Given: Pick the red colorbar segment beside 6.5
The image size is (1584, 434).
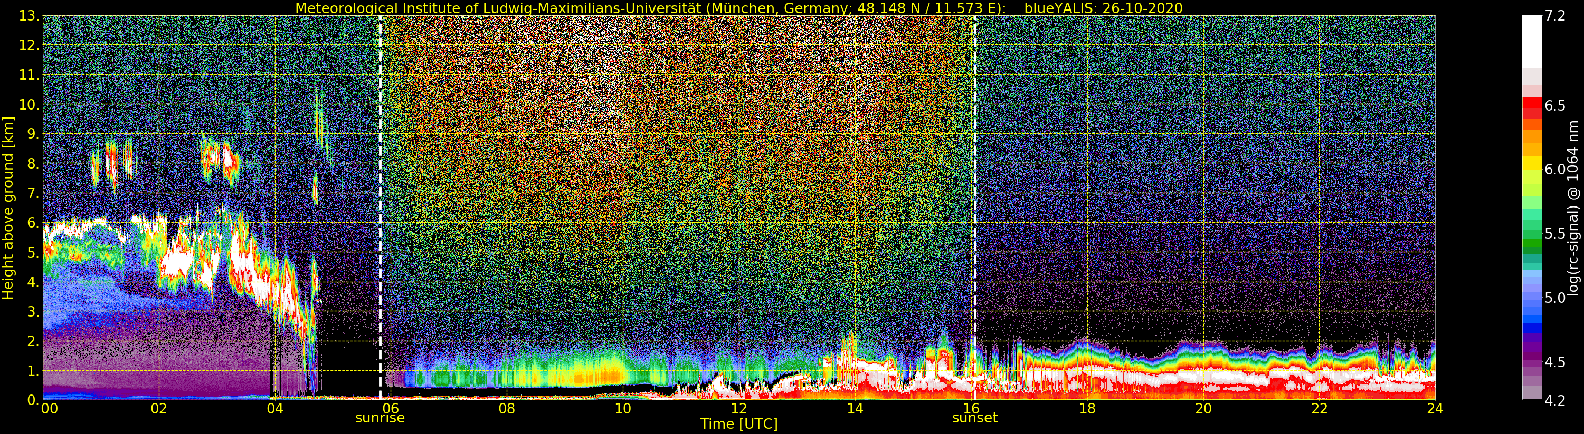Looking at the screenshot, I should [x=1532, y=105].
